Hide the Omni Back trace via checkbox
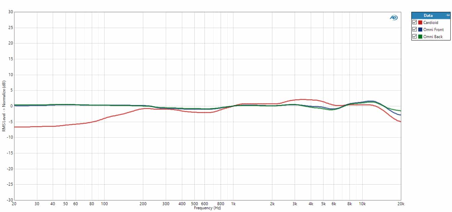452x212 pixels. (x=415, y=37)
